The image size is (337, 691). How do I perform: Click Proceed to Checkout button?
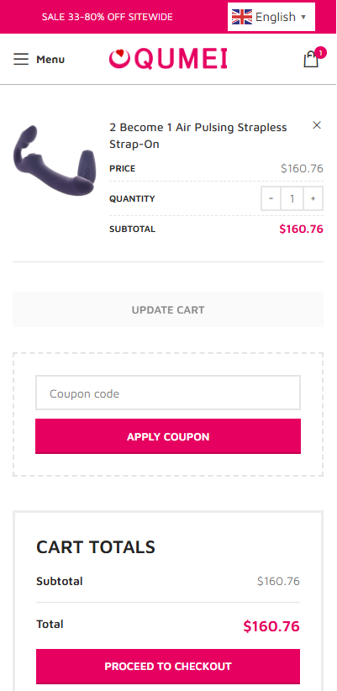168,666
